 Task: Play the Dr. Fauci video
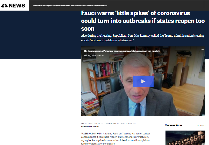pos(143,81)
